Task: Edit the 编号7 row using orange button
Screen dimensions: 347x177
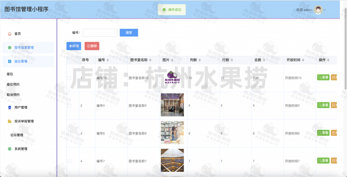Action: [334, 161]
